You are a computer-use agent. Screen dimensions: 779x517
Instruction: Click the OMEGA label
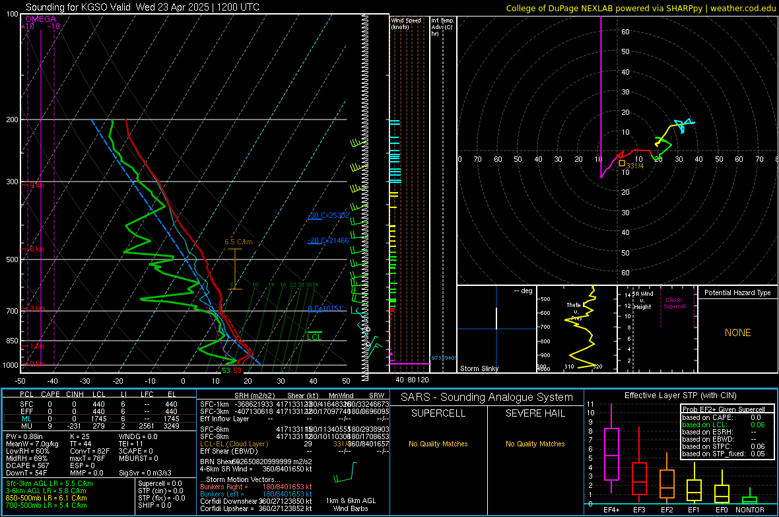41,19
